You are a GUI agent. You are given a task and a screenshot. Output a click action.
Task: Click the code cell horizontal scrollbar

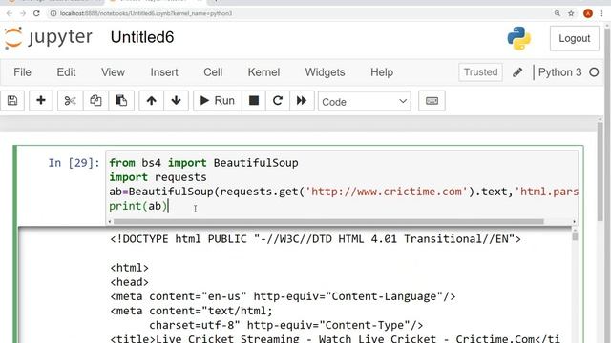(328, 222)
